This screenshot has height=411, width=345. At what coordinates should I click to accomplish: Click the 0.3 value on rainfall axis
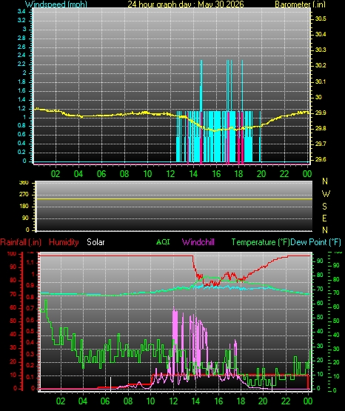pyautogui.click(x=30, y=355)
